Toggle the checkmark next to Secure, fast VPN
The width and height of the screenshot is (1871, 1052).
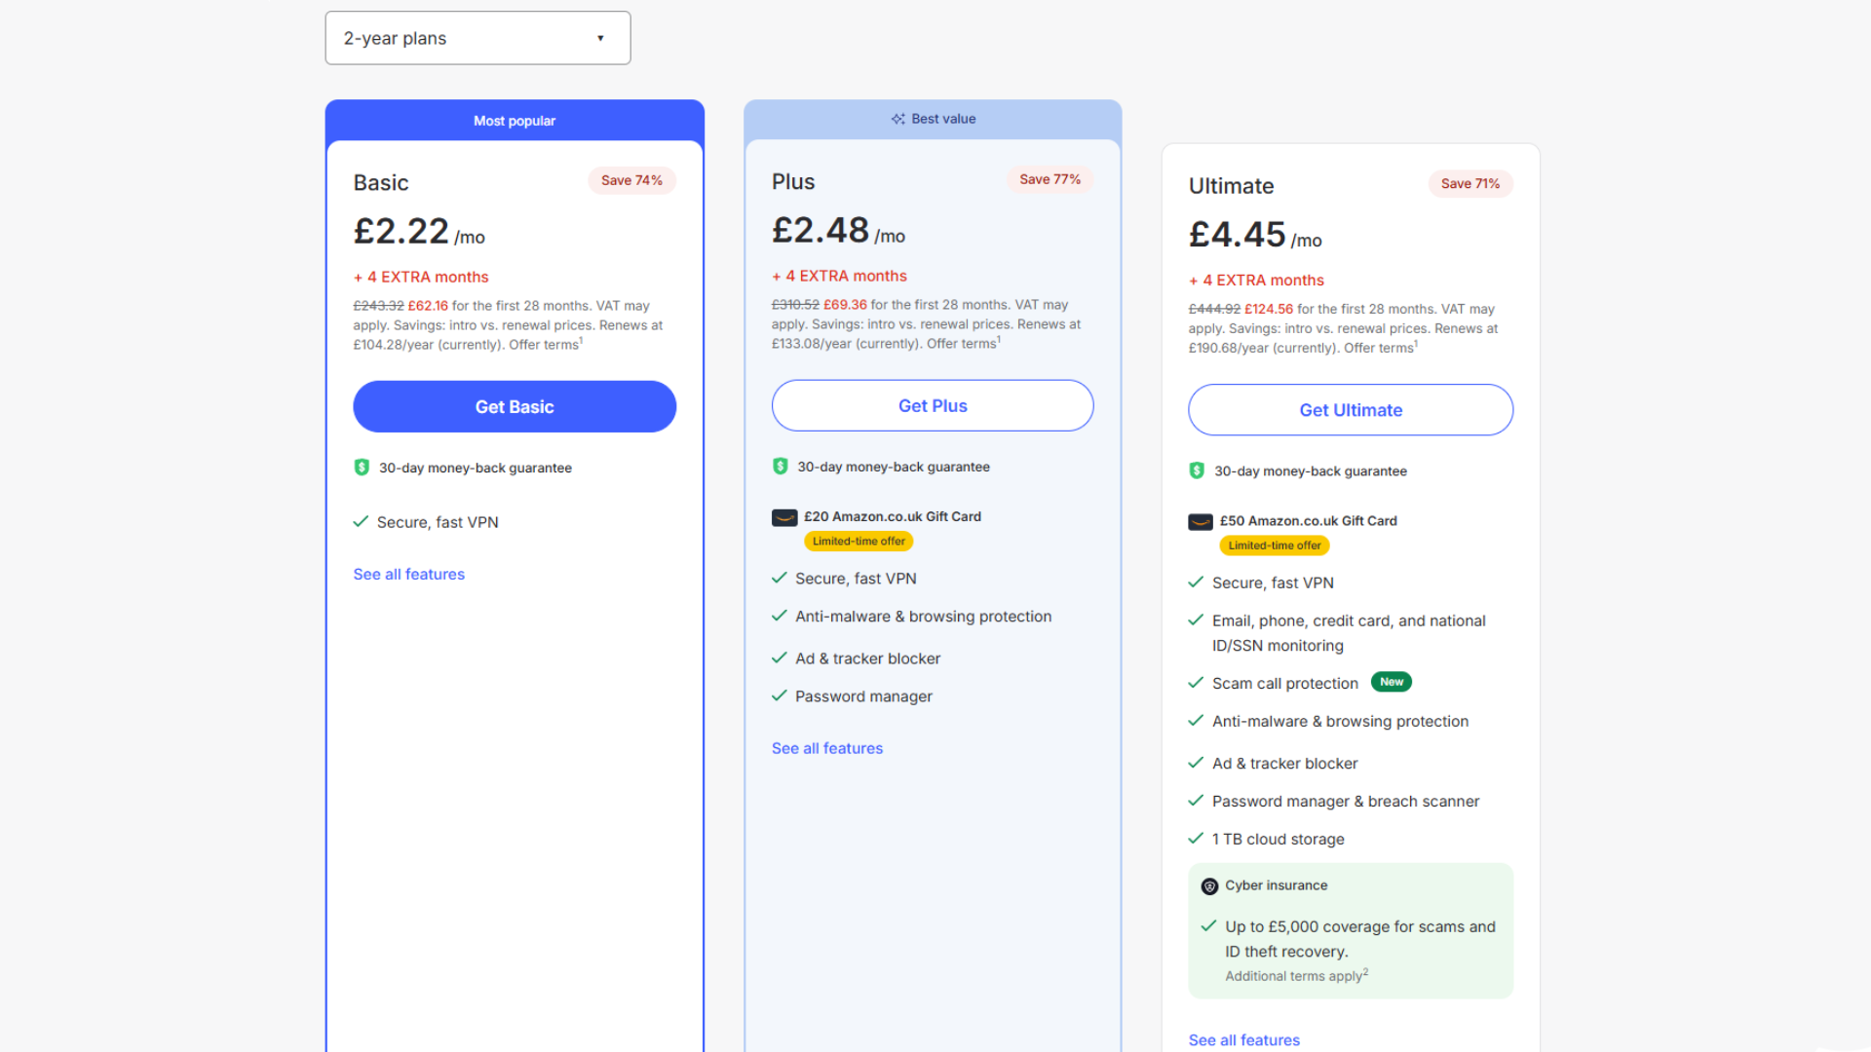(360, 521)
